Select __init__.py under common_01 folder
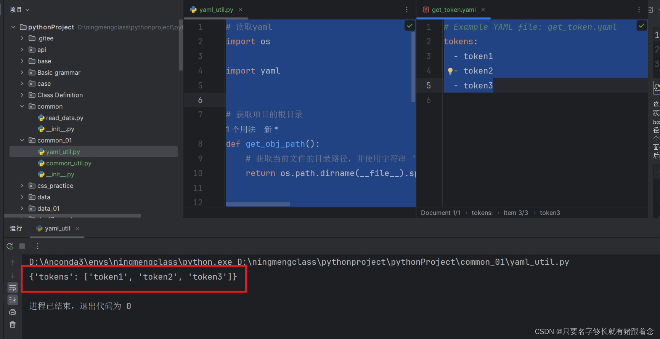The image size is (660, 339). [x=56, y=174]
